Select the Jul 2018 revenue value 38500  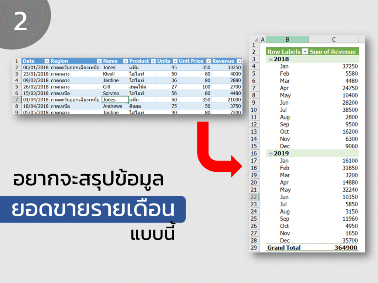coord(350,110)
